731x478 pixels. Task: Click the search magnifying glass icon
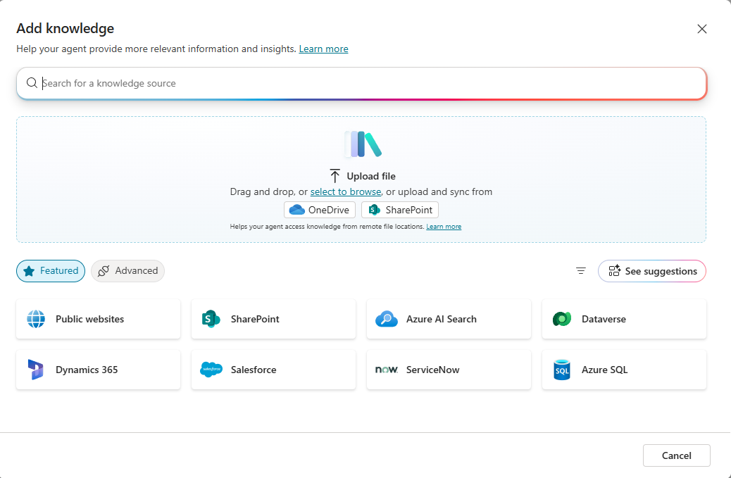[32, 83]
